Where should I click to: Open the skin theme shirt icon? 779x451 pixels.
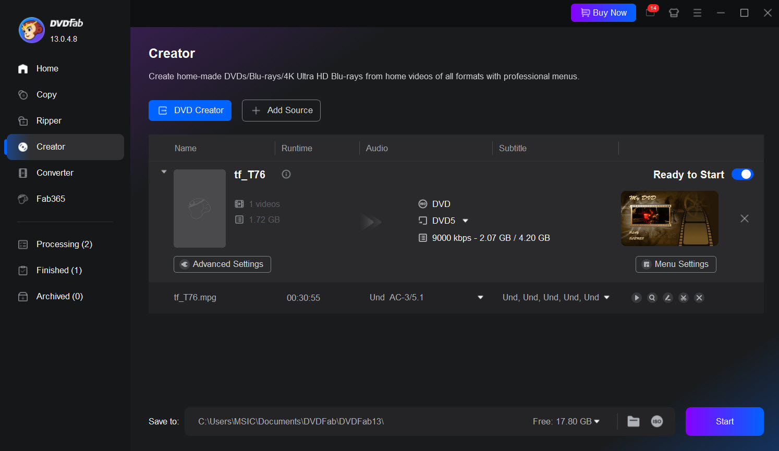tap(674, 13)
